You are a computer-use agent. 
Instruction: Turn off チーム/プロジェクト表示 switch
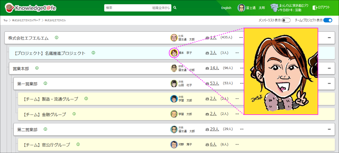(328, 20)
